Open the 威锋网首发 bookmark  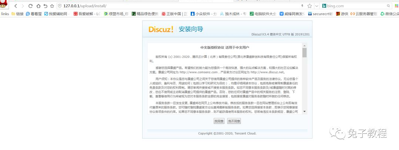click(292, 14)
